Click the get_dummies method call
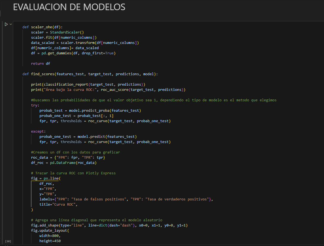The image size is (324, 246). click(59, 53)
